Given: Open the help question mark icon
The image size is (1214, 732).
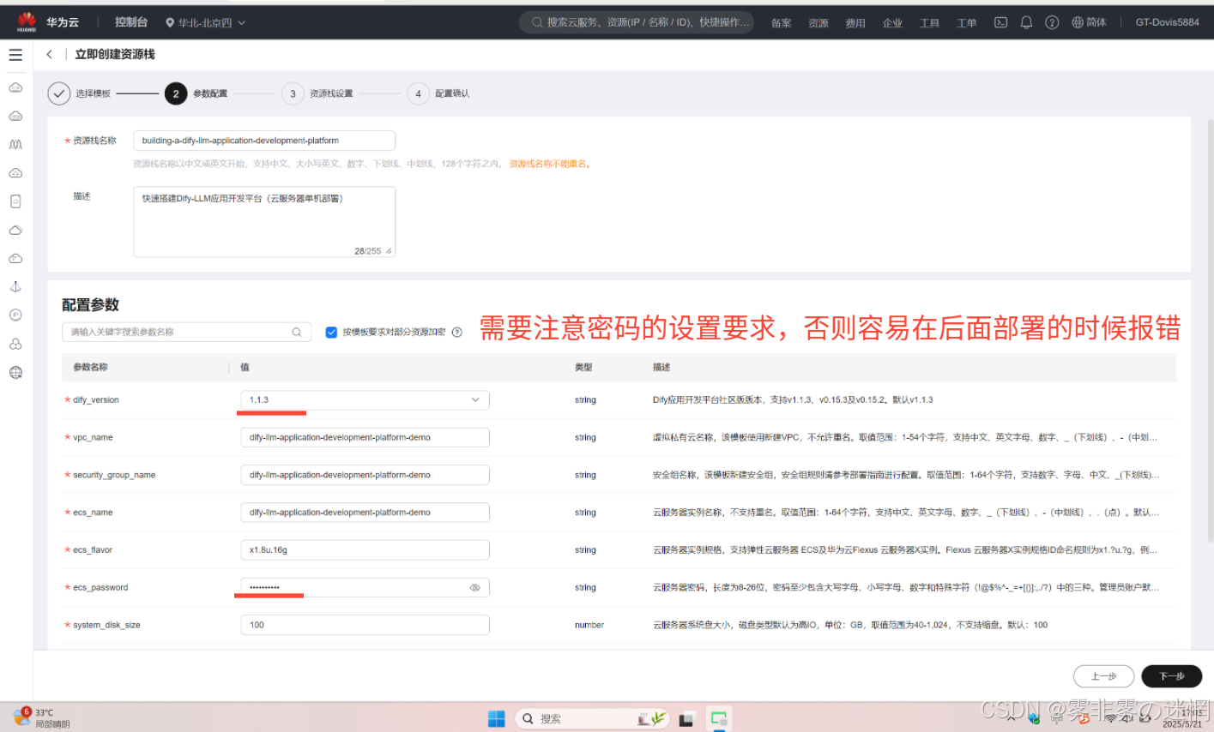Looking at the screenshot, I should click(1052, 22).
